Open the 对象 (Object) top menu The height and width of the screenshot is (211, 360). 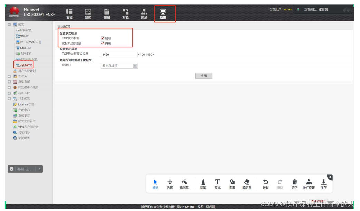[125, 14]
